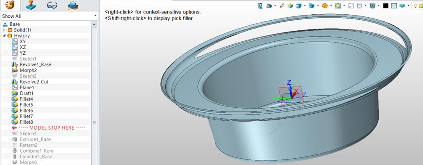Click the history tree scrollbar up arrow
This screenshot has height=165, width=423.
click(x=94, y=24)
